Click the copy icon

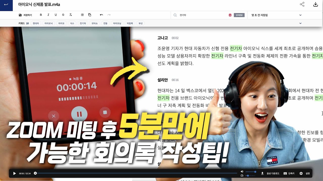coord(90,15)
